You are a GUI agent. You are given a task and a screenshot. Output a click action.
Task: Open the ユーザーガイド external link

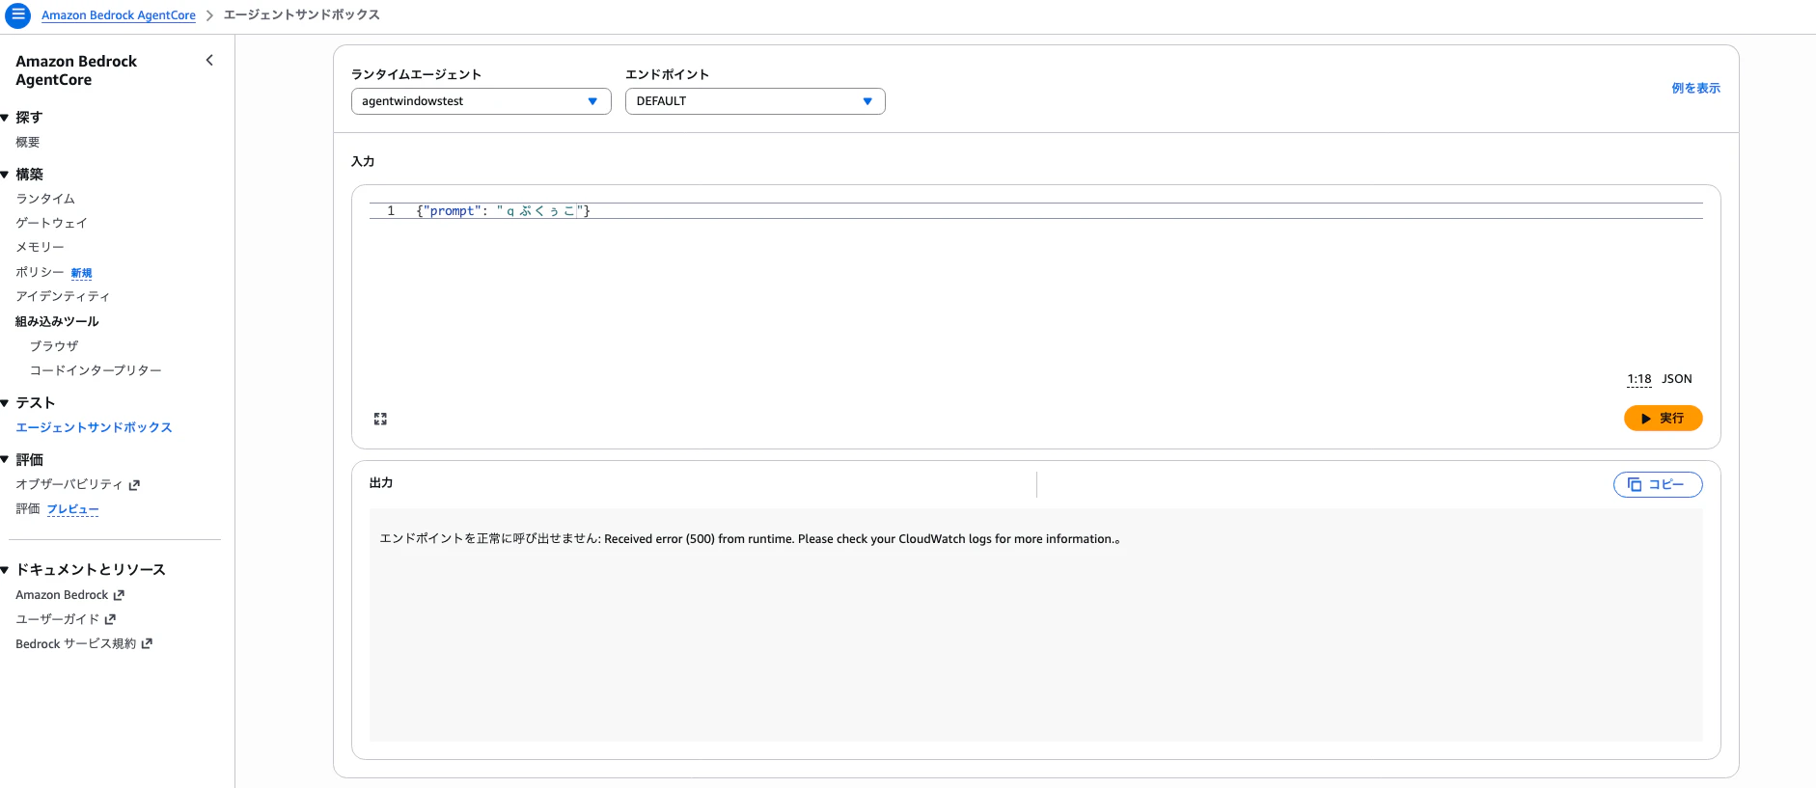66,619
